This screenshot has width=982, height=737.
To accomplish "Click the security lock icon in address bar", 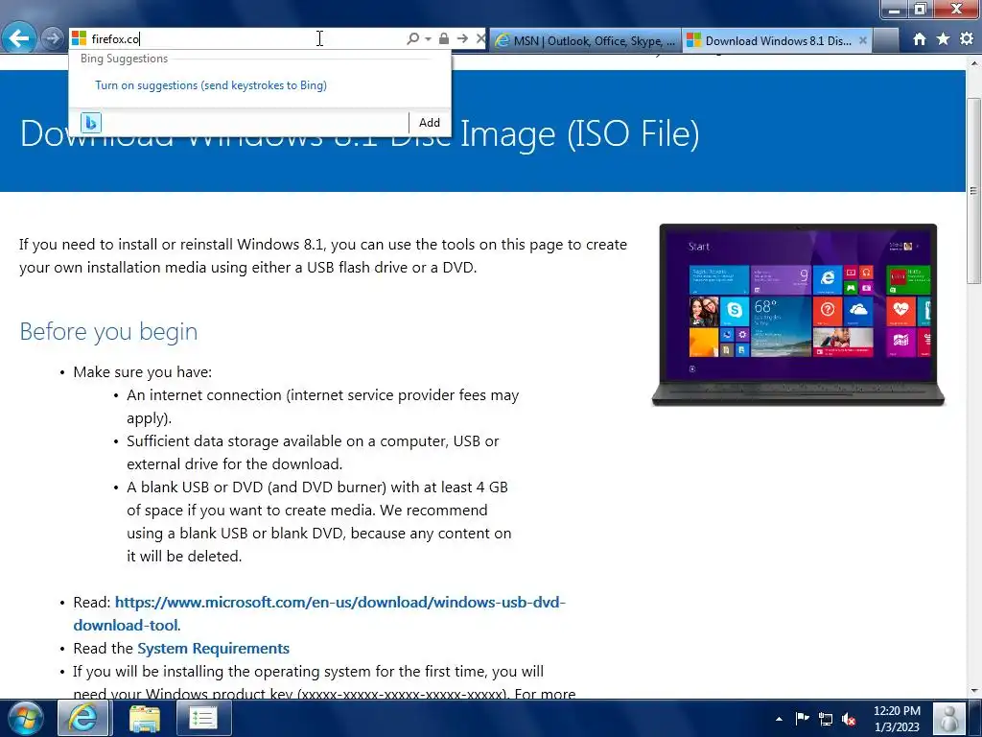I will click(x=443, y=38).
